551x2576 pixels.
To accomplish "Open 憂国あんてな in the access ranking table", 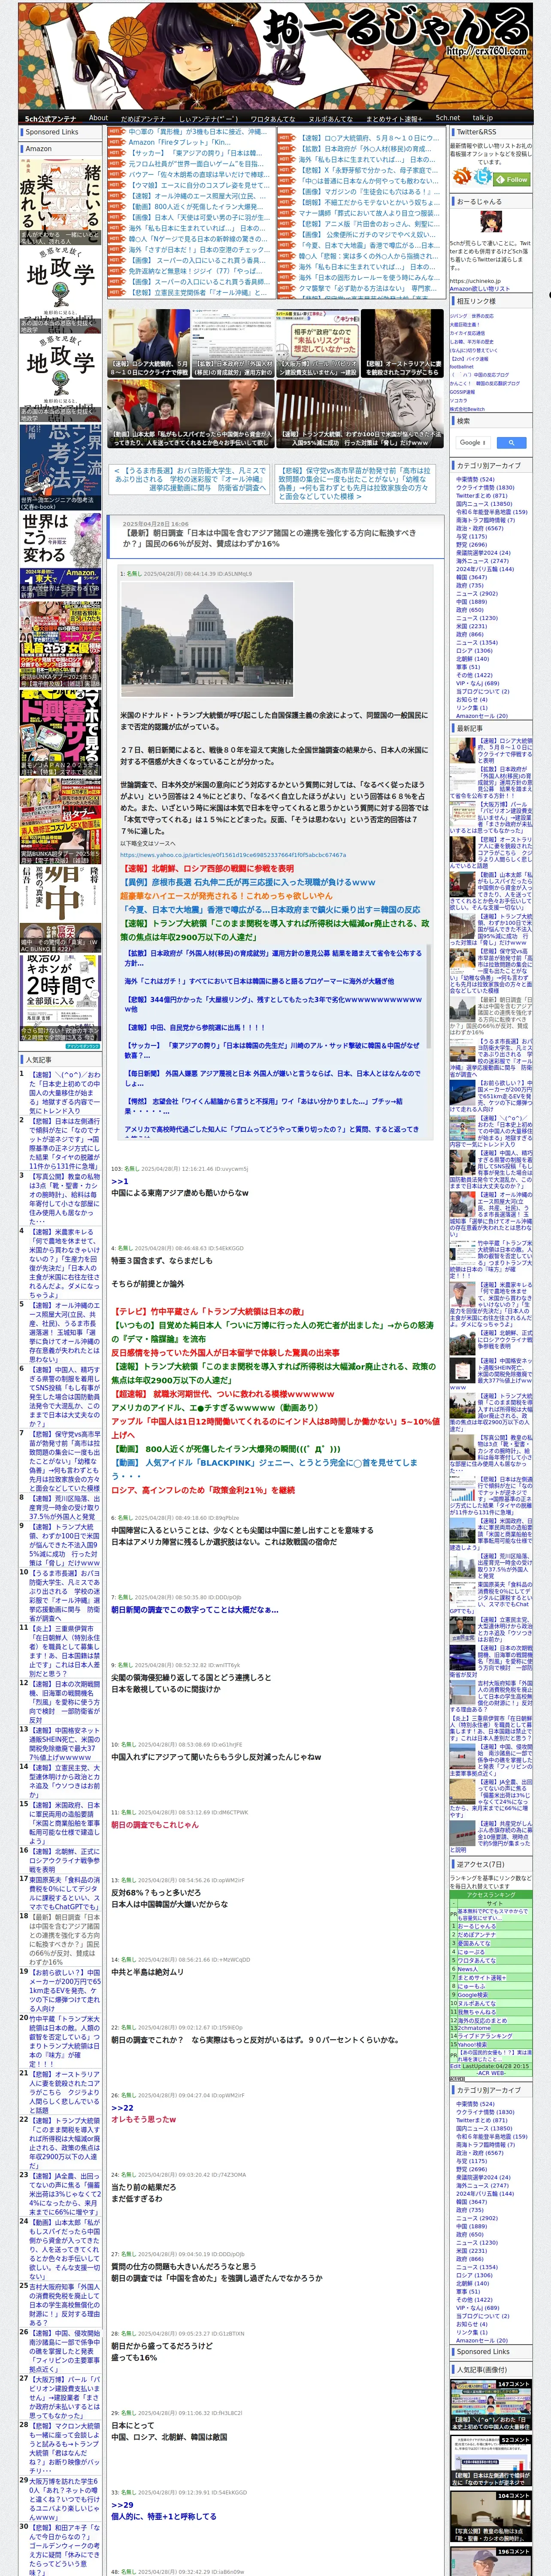I will point(474,1943).
